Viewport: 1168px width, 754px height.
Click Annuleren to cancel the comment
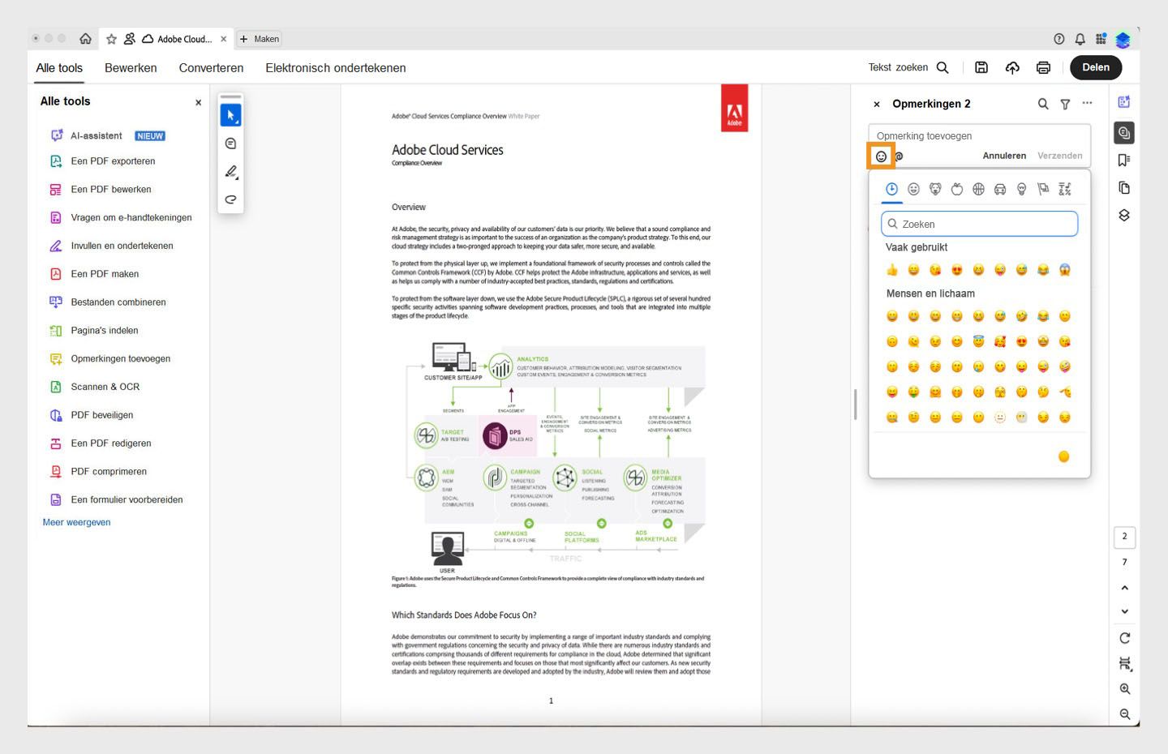pos(1004,156)
